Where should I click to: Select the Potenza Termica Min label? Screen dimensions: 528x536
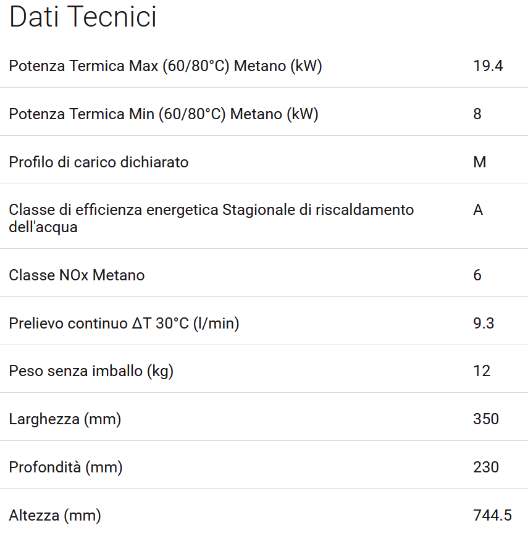pos(164,114)
